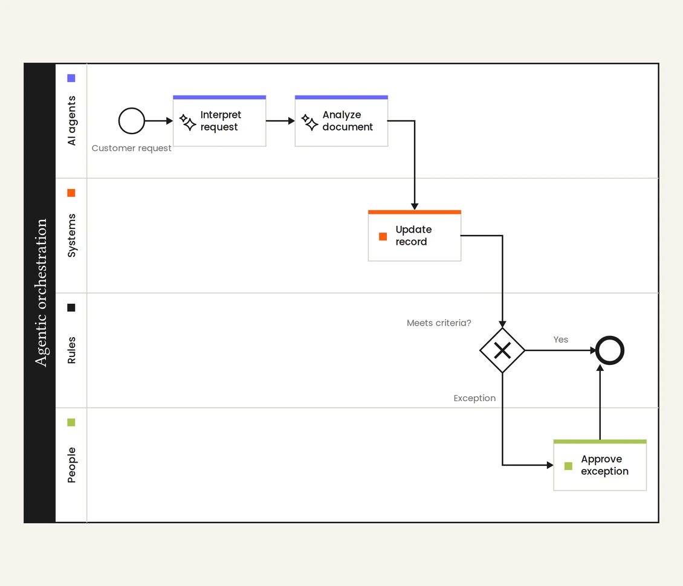Click the orange Systems lane marker
The image size is (683, 586).
pos(71,193)
